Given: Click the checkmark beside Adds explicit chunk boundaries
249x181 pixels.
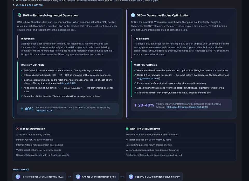Looking at the screenshot, I should coord(22,88).
